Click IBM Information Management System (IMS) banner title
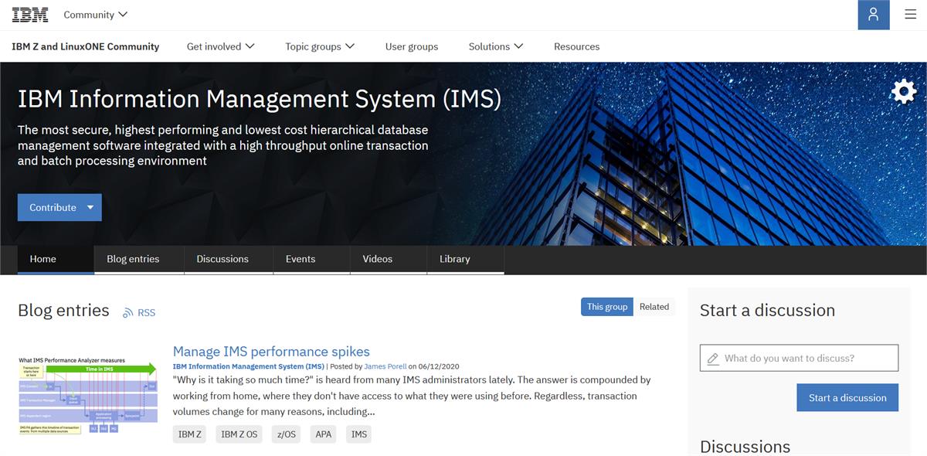This screenshot has width=927, height=456. pos(260,99)
